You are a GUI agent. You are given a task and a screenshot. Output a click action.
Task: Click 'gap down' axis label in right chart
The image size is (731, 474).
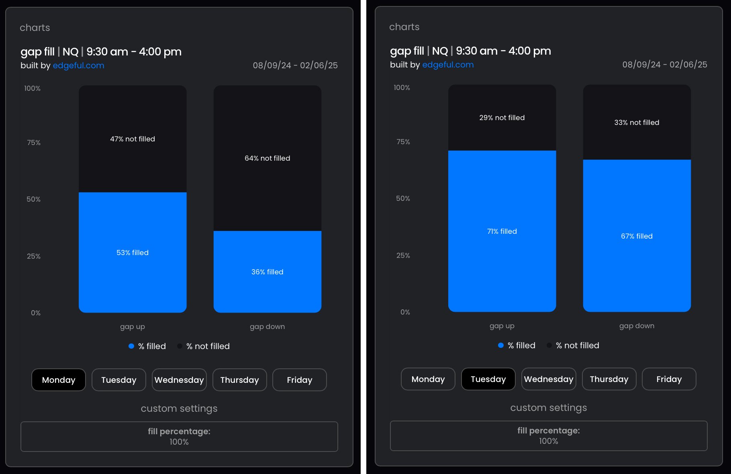(637, 326)
